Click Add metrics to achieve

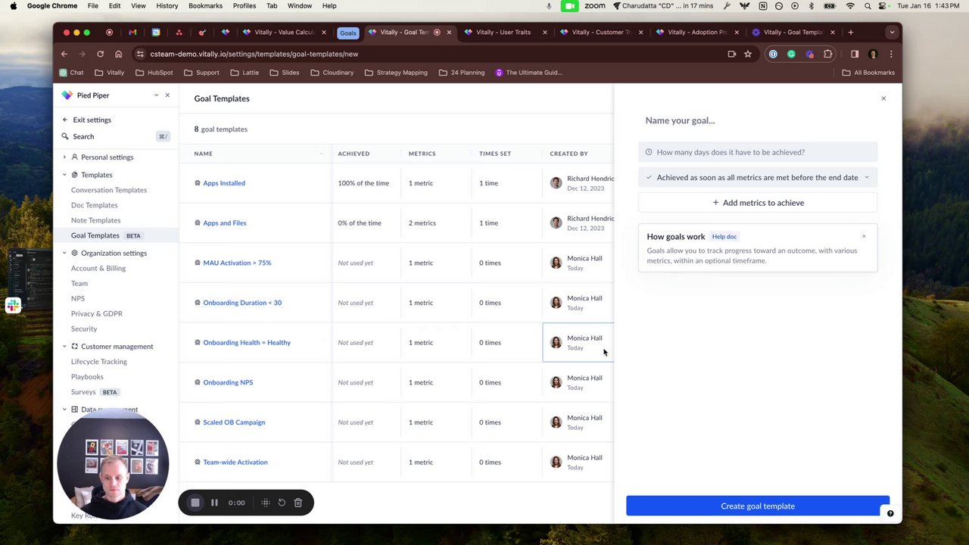(758, 203)
